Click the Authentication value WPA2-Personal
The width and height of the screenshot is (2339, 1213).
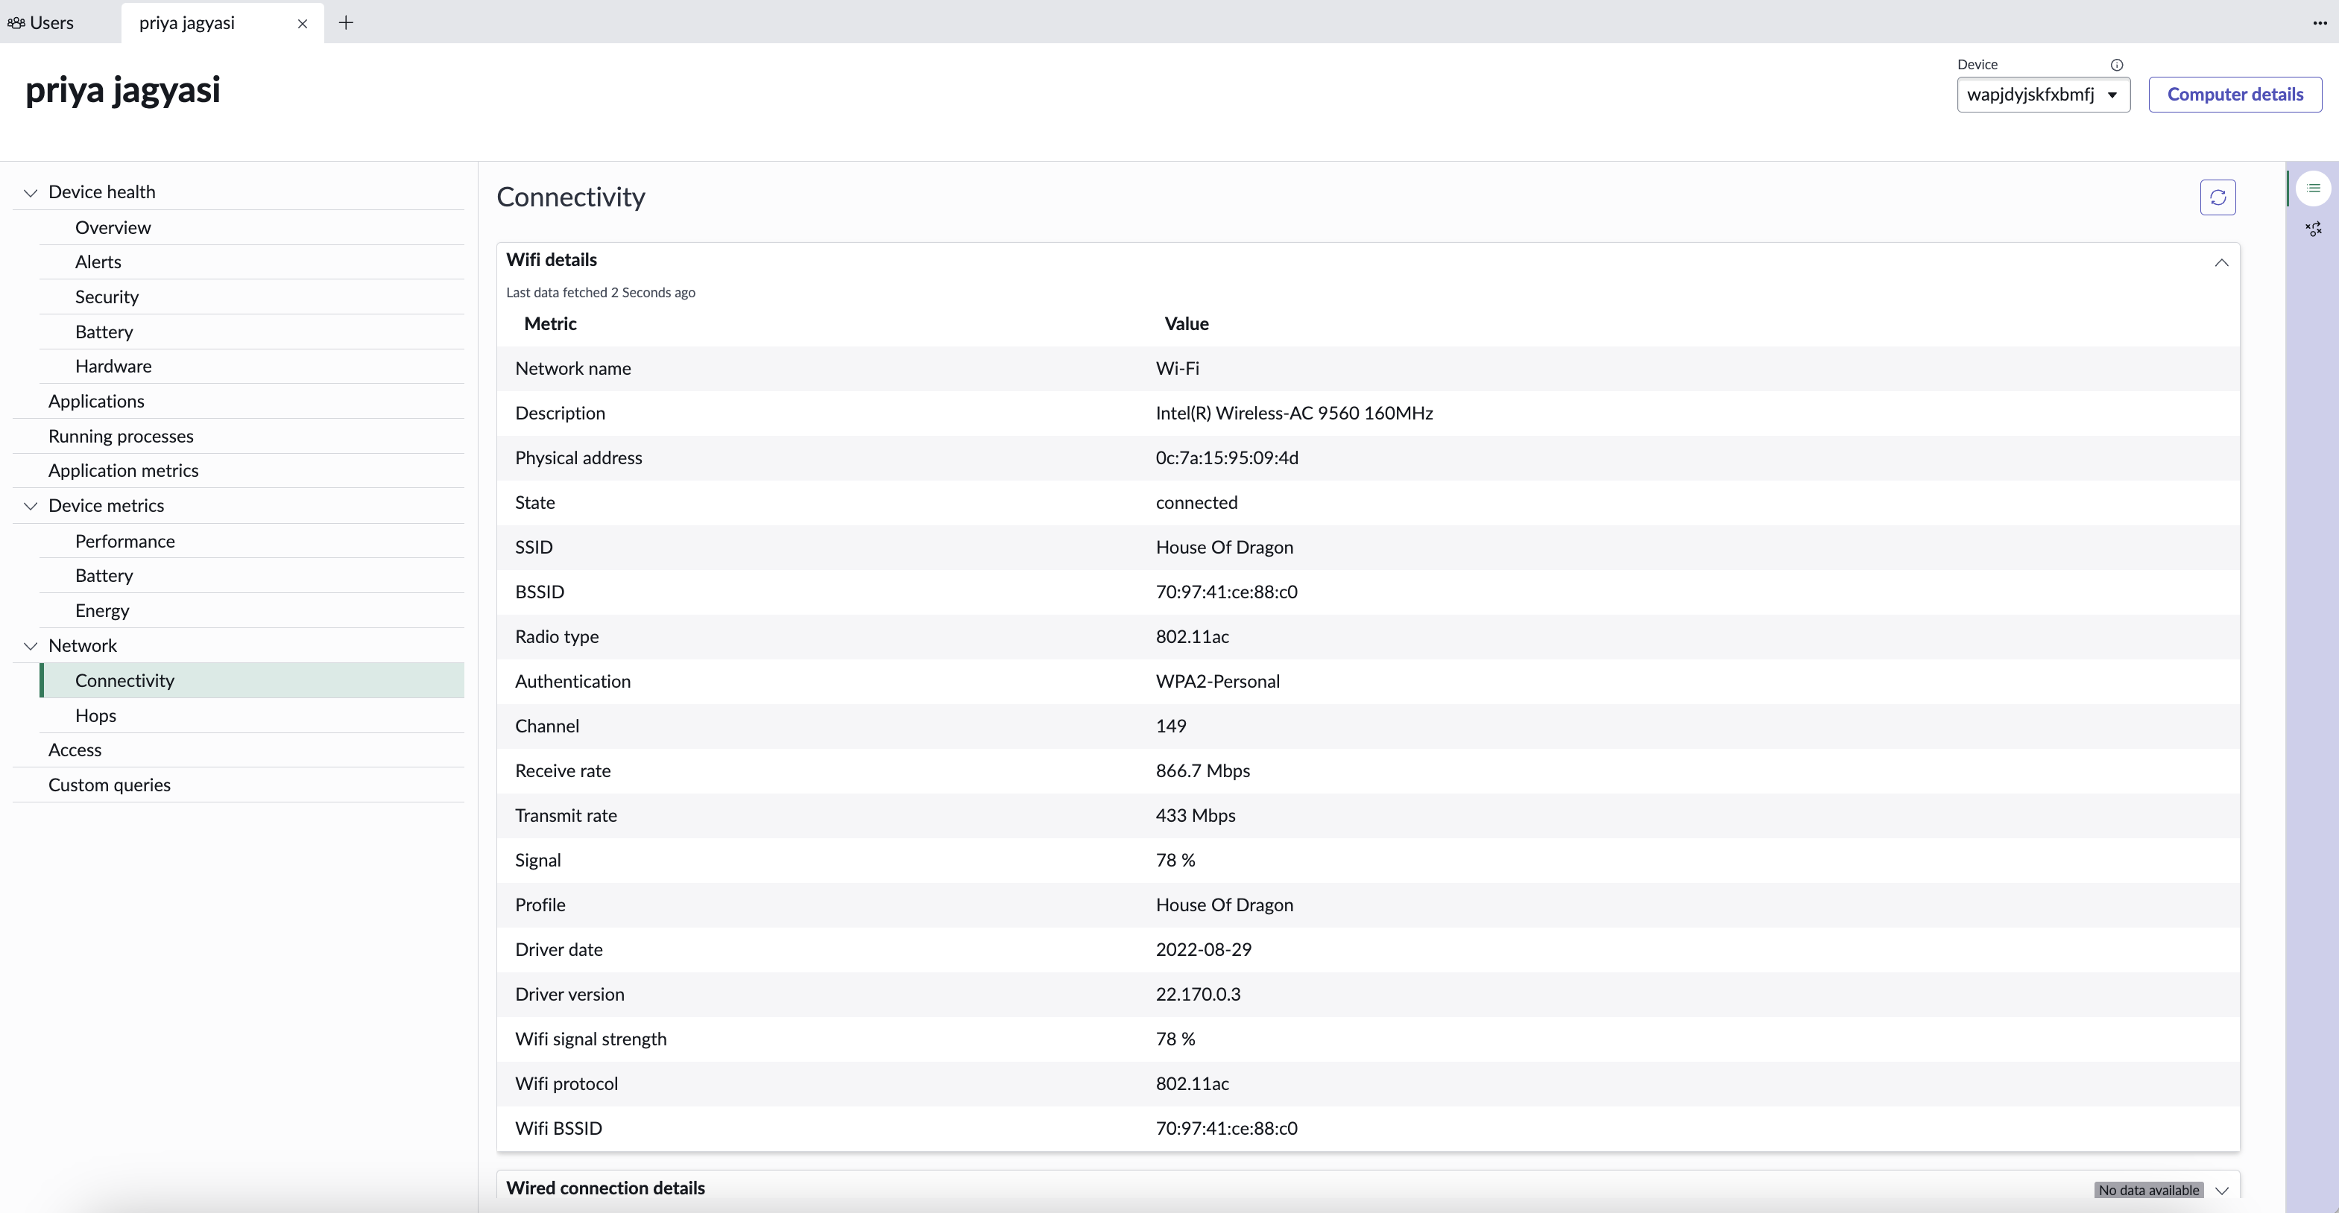[x=1218, y=681]
